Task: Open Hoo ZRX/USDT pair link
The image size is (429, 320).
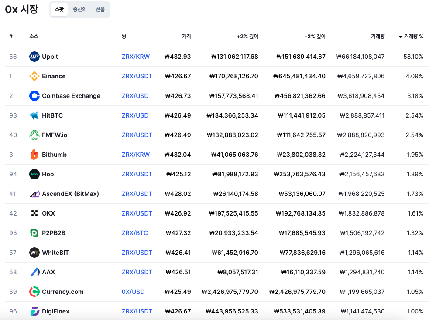Action: 137,174
